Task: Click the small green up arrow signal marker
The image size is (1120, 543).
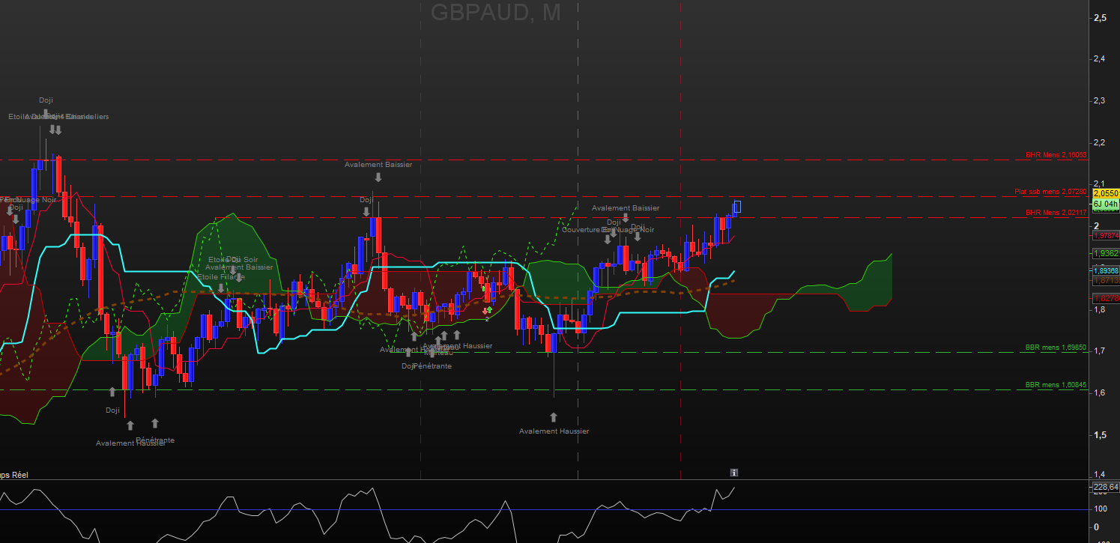Action: (x=489, y=309)
